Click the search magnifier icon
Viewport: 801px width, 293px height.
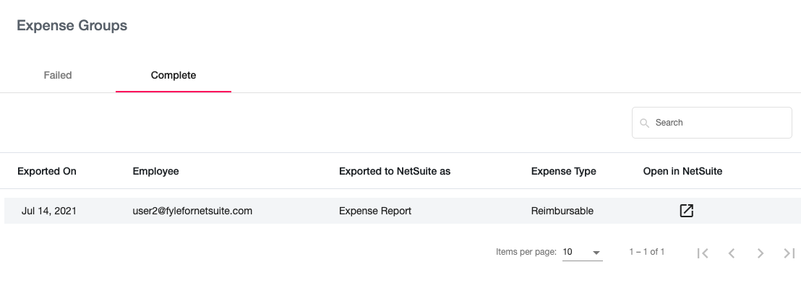(x=645, y=123)
